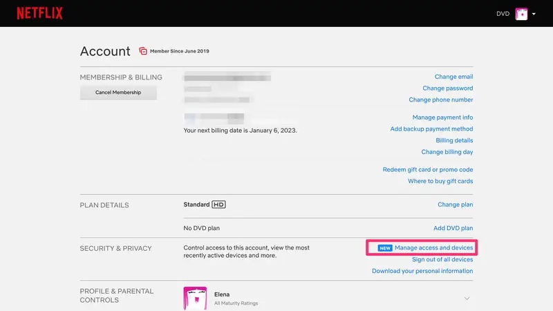This screenshot has height=311, width=553.
Task: Click the next billing date text
Action: (240, 131)
